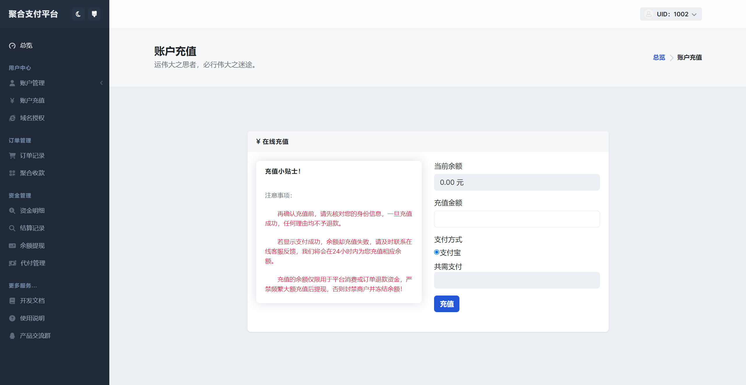Toggle dark mode moon icon

tap(78, 14)
